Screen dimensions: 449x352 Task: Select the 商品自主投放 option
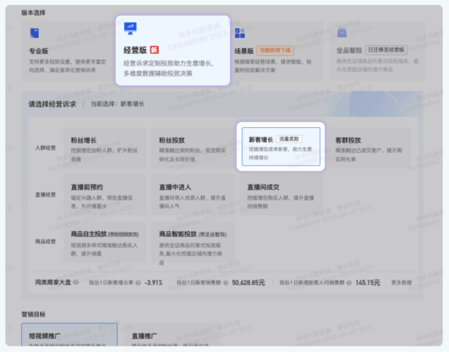click(x=104, y=244)
